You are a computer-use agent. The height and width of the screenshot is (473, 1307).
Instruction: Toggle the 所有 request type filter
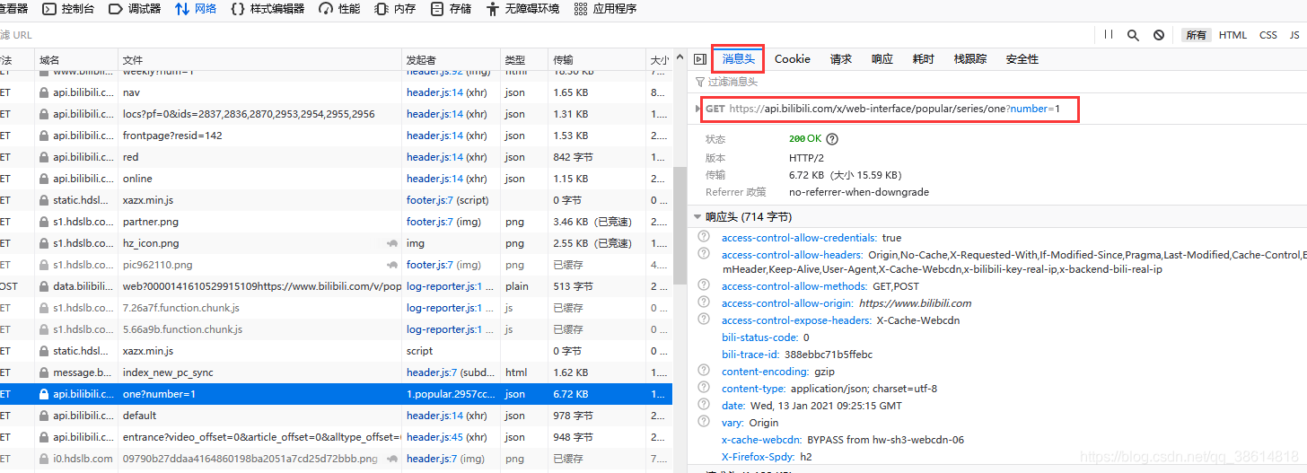[x=1197, y=35]
